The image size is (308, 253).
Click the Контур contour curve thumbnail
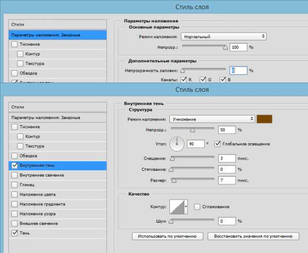(177, 207)
